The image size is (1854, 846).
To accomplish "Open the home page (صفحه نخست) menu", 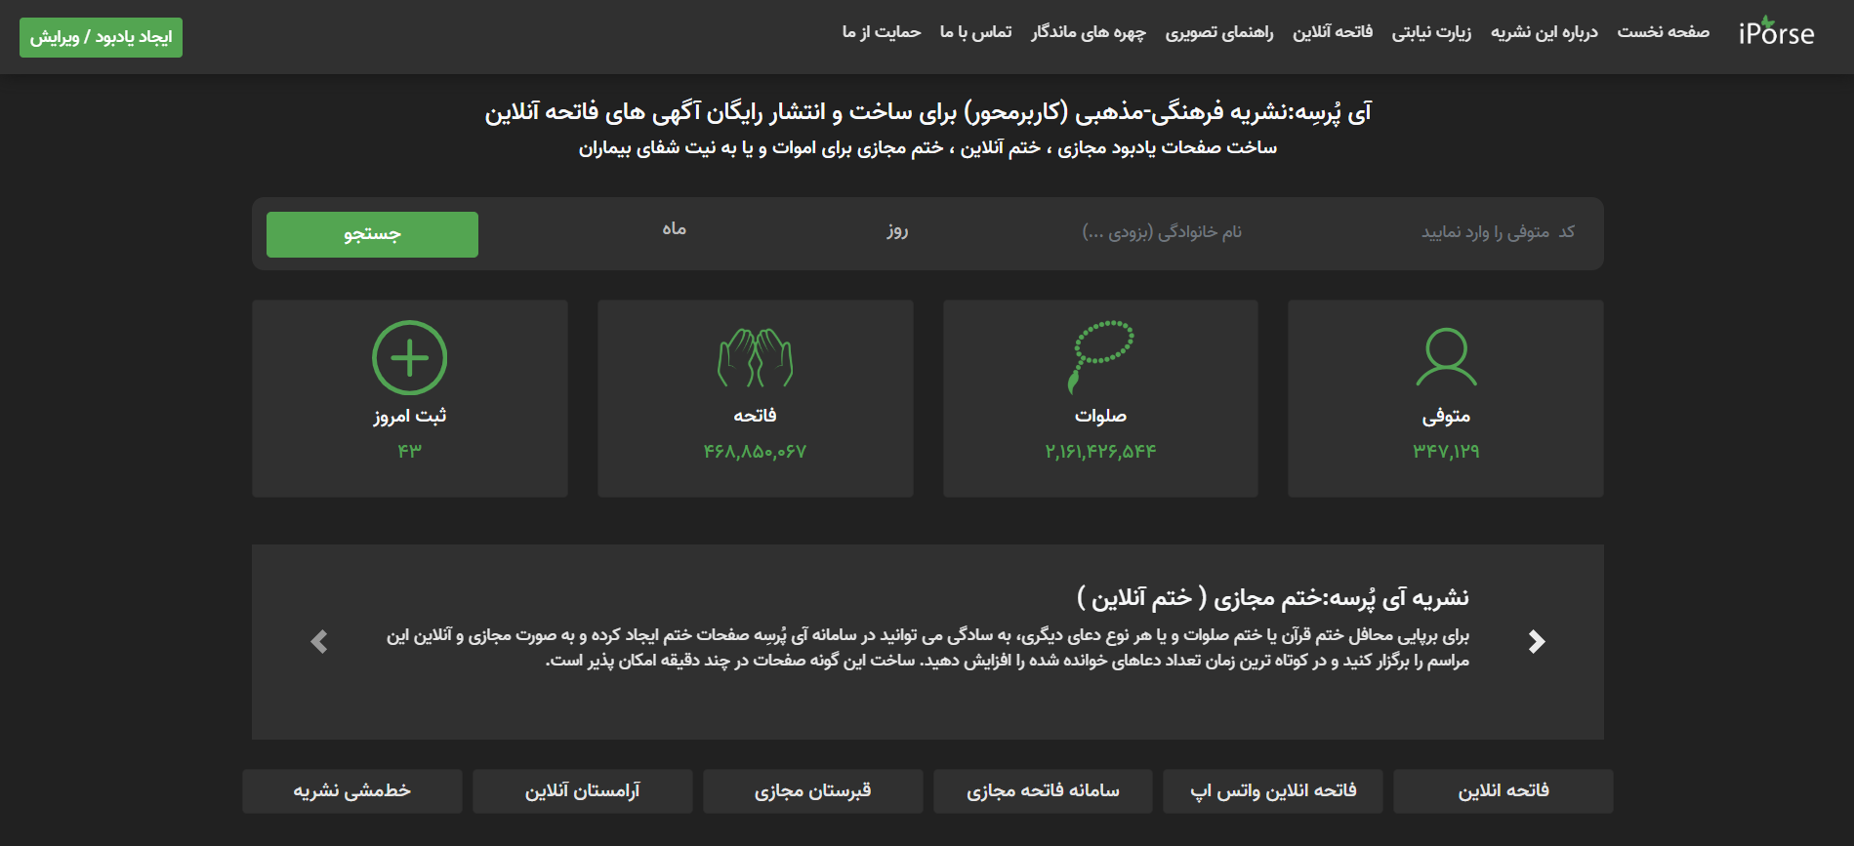I will (1663, 32).
